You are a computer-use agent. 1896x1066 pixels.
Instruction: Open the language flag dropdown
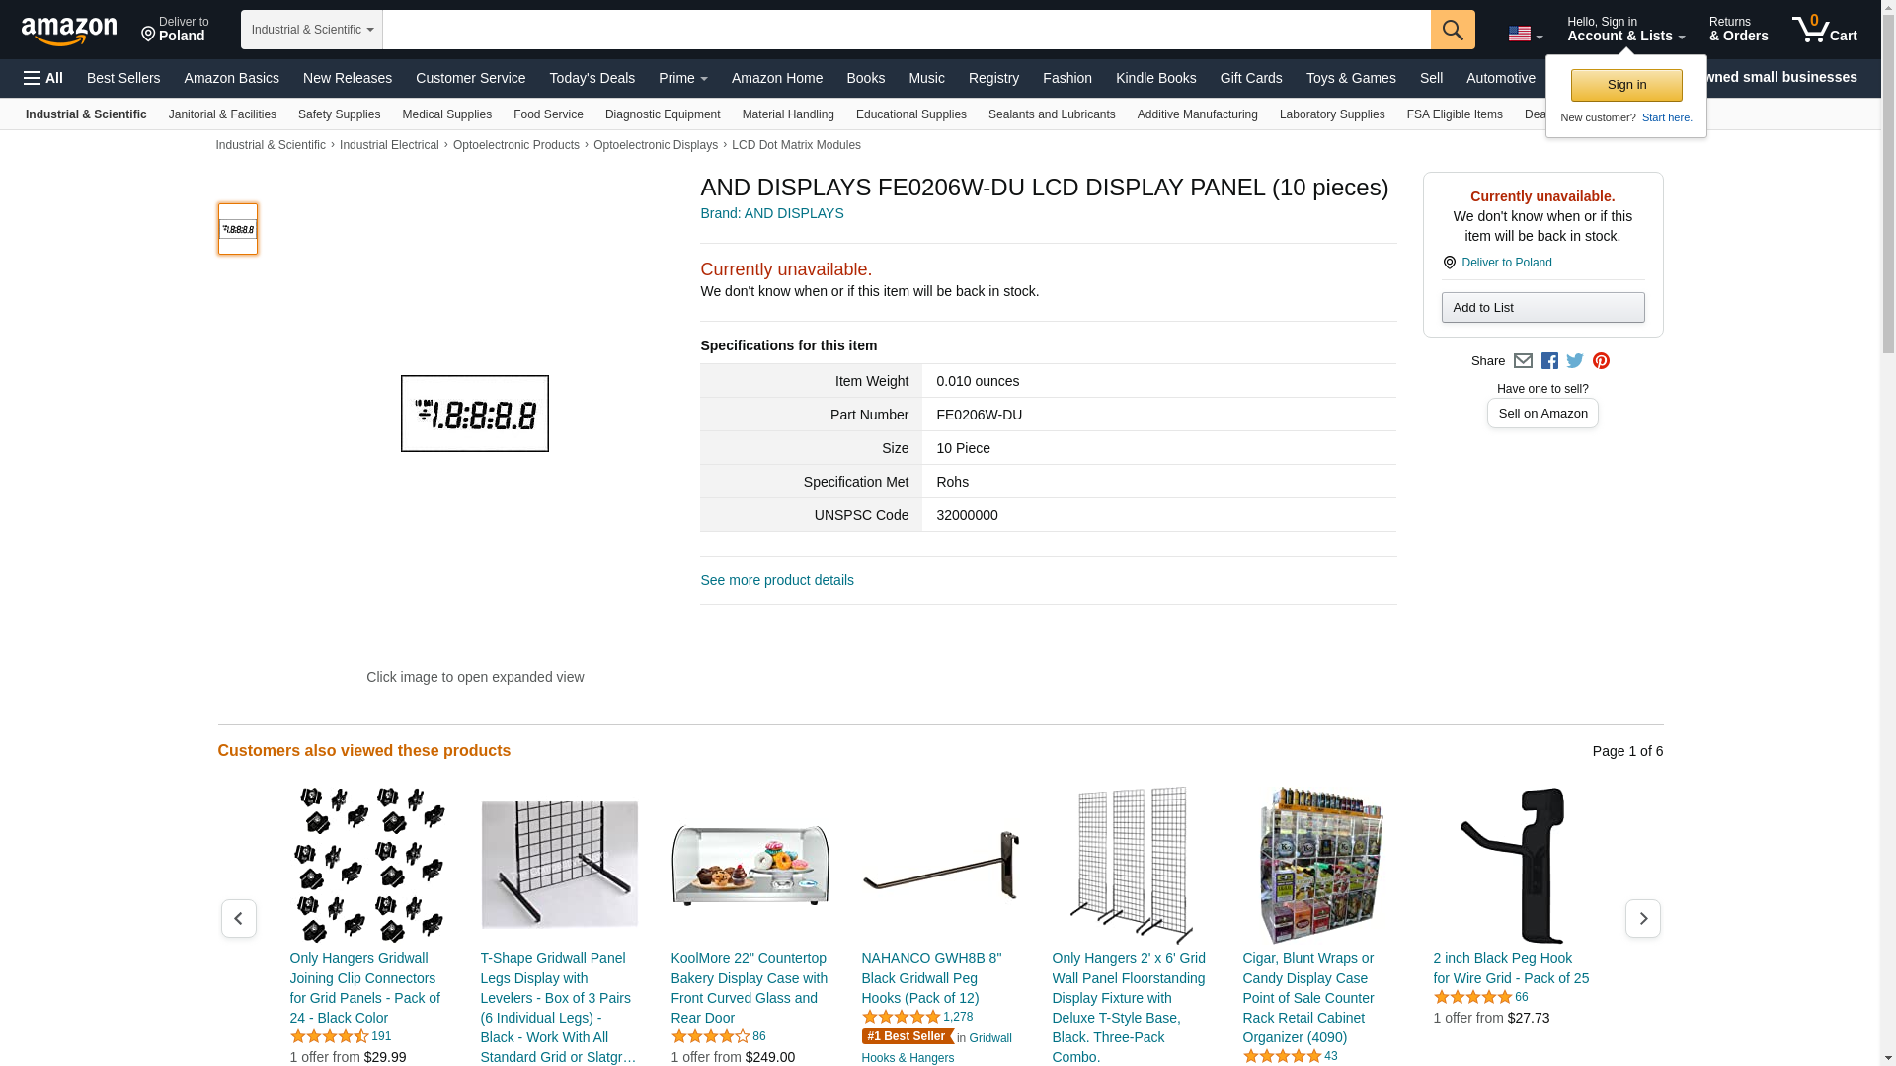click(1526, 35)
